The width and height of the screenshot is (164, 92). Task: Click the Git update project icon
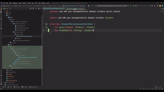pos(145,6)
